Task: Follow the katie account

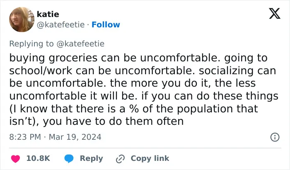Action: click(106, 24)
